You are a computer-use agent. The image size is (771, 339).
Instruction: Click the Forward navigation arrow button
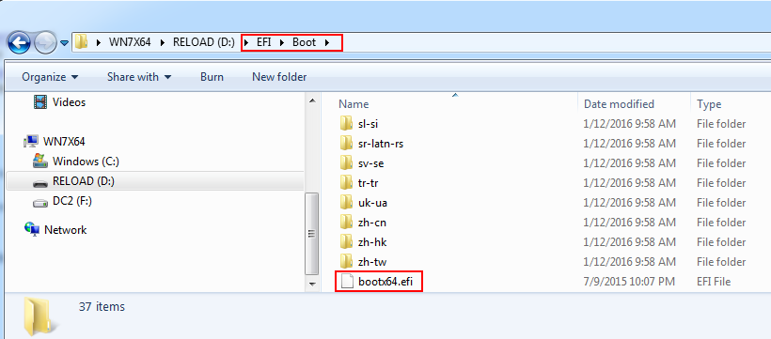point(45,43)
